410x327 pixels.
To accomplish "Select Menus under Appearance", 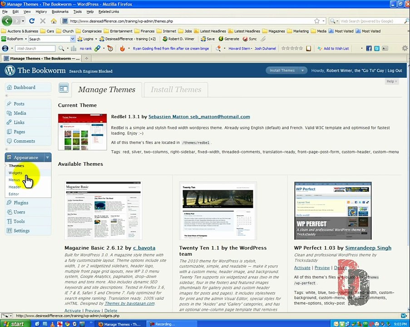I will [14, 180].
